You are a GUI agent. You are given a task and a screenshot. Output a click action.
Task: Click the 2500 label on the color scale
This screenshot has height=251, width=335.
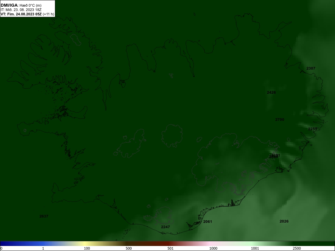pos(297,248)
